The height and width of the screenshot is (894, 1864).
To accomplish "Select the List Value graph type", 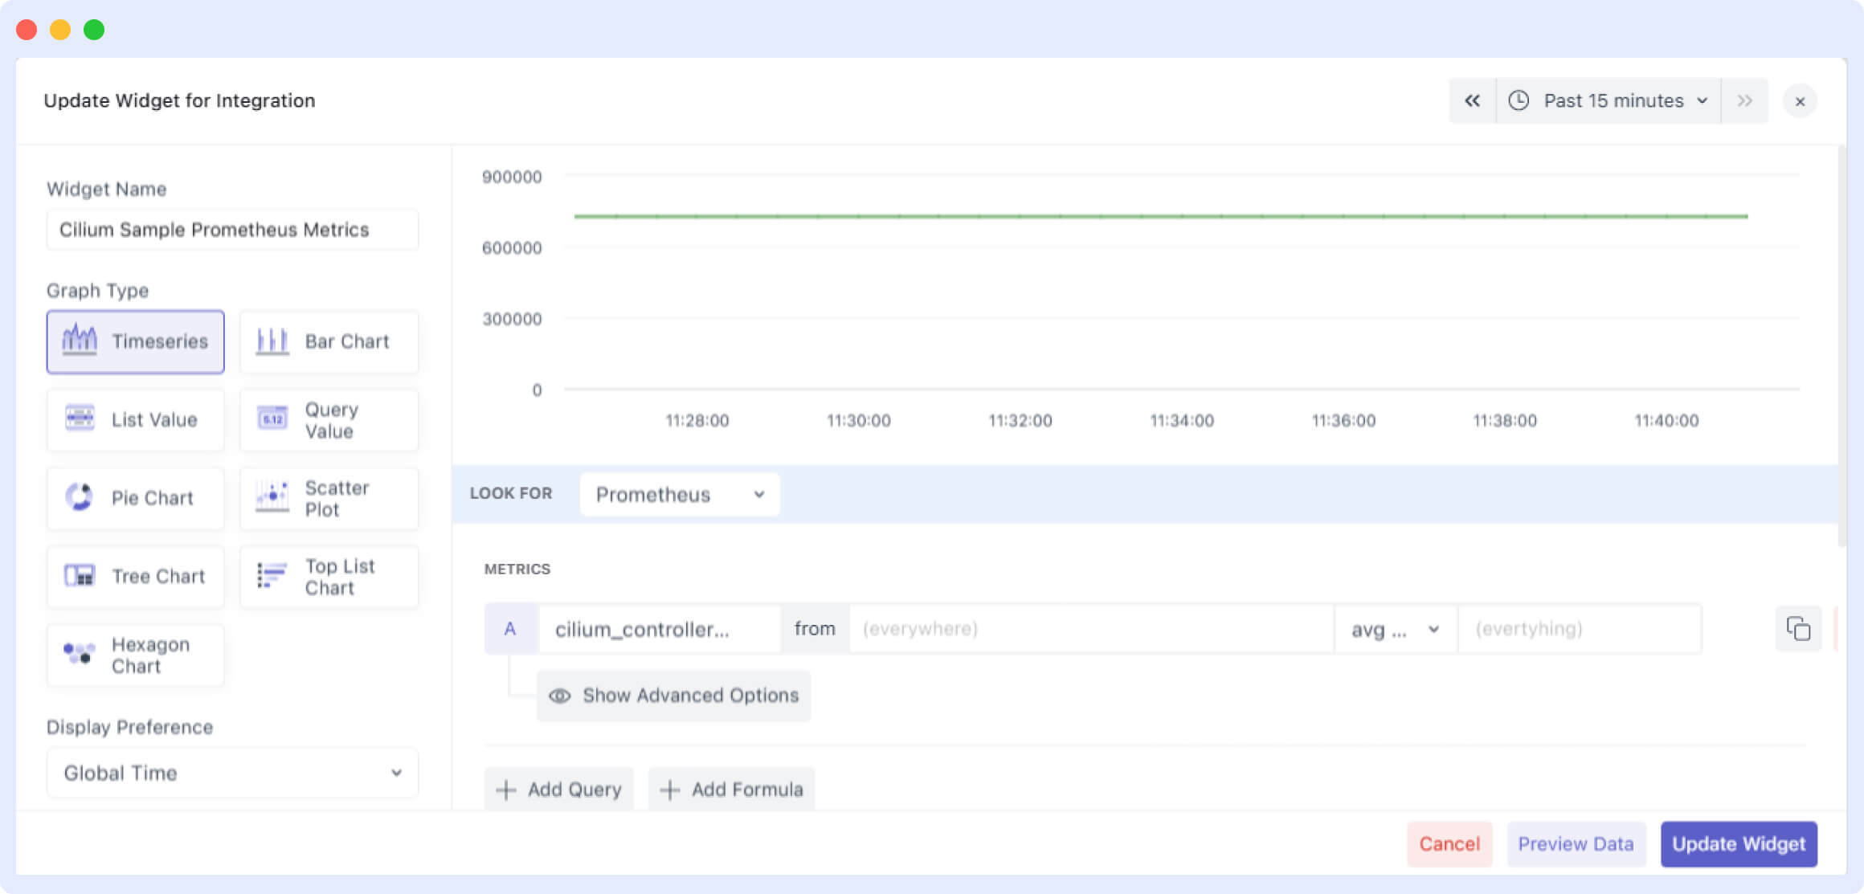I will pyautogui.click(x=135, y=419).
